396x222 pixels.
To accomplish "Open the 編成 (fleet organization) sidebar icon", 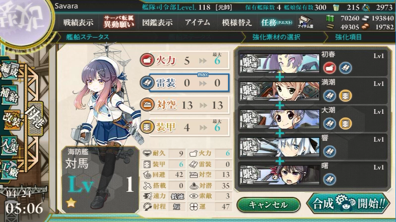I will pyautogui.click(x=10, y=70).
